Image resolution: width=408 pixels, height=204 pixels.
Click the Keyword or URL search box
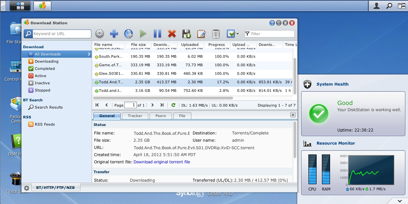click(61, 33)
